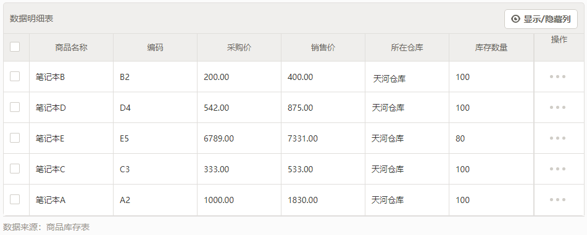Check the box for 笔记本B row
The image size is (587, 235).
(x=15, y=76)
